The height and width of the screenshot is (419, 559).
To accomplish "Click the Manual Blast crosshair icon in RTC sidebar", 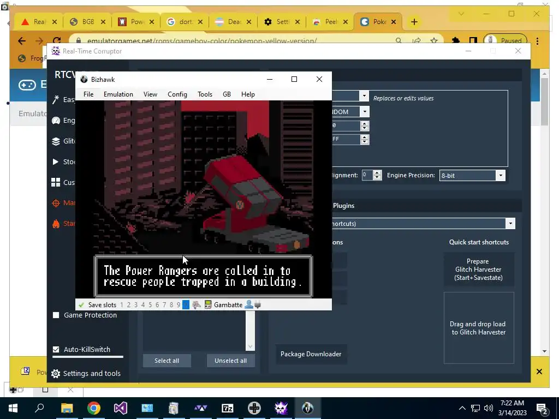I will click(x=56, y=203).
